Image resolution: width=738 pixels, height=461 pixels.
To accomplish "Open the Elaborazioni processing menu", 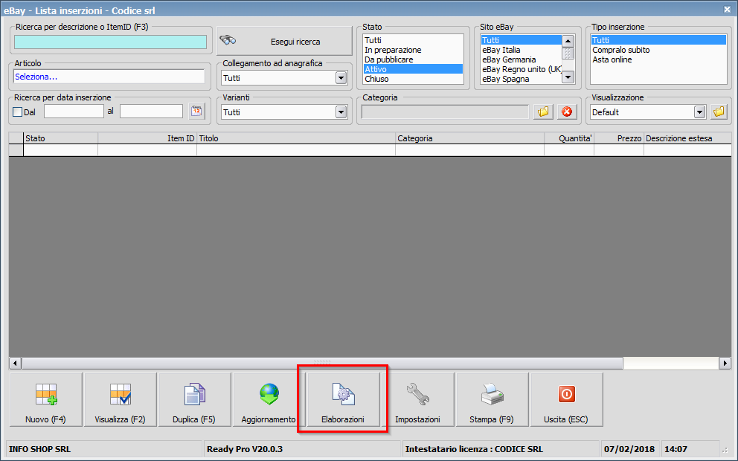I will (x=343, y=399).
